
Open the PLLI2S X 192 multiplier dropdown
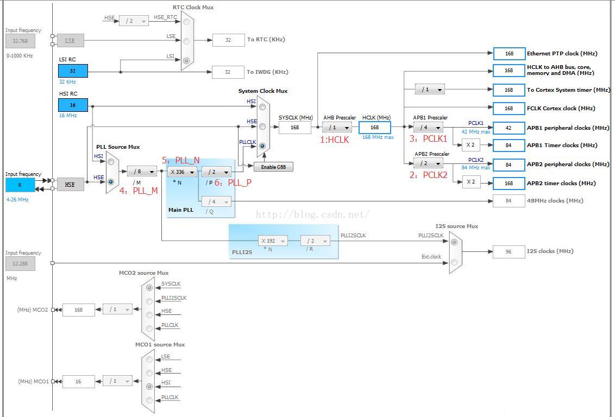273,241
